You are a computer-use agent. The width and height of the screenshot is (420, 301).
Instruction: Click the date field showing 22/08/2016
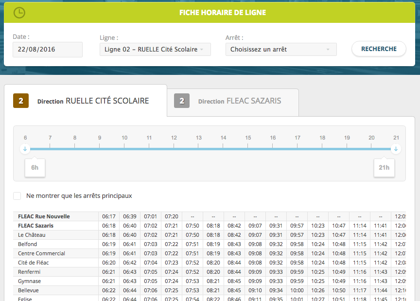tap(48, 50)
